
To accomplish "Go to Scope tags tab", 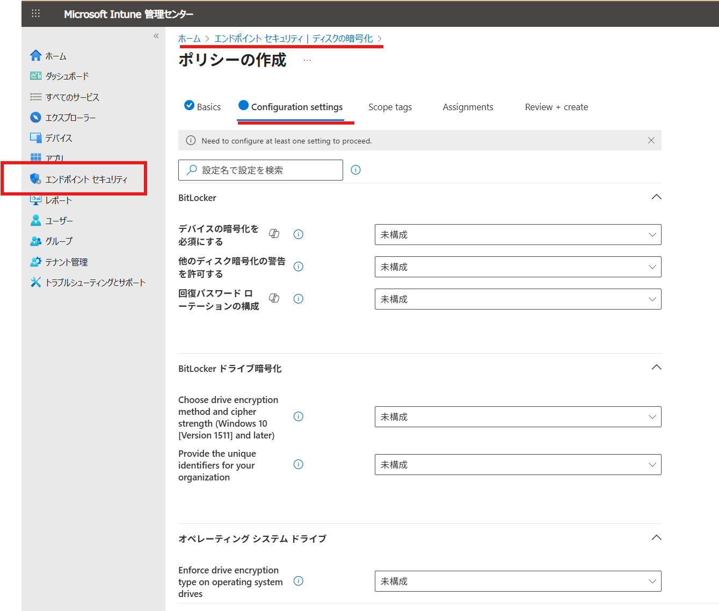I will 390,107.
